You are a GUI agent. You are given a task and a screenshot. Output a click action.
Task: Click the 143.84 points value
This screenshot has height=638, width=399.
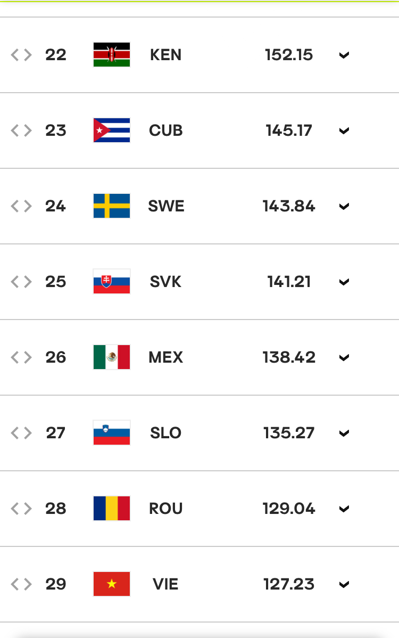pyautogui.click(x=289, y=206)
